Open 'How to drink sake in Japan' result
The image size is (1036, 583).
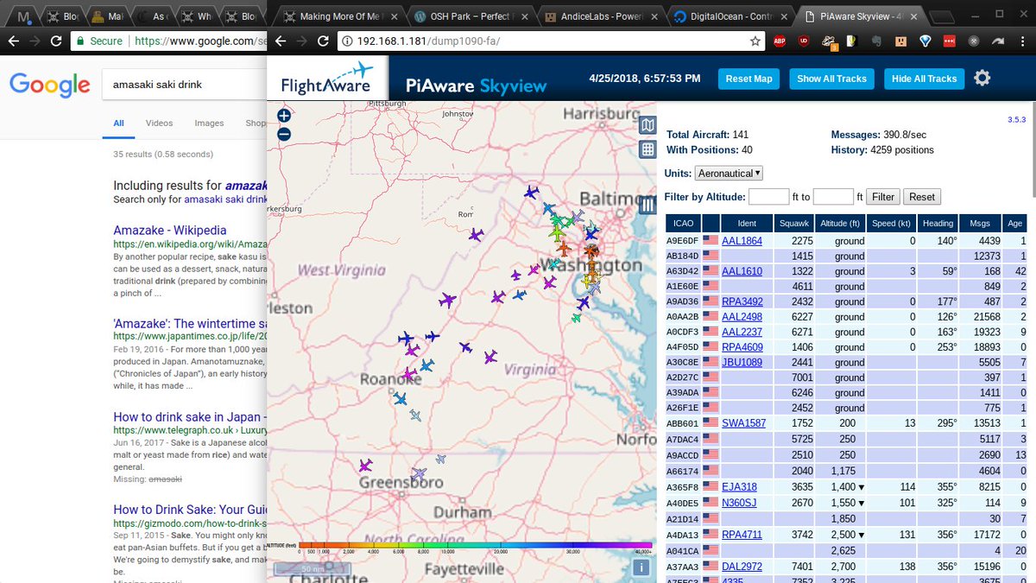(x=190, y=417)
